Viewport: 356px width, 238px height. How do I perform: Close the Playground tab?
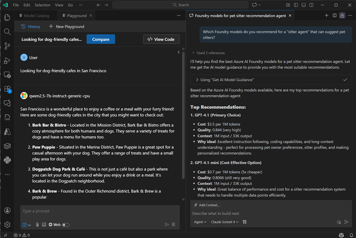click(x=91, y=16)
